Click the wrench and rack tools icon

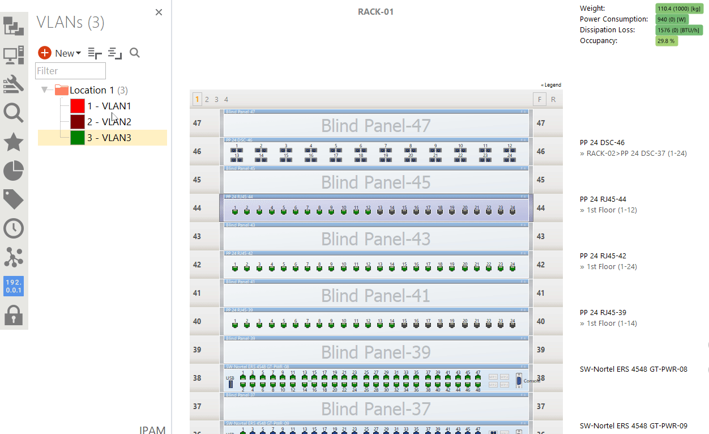tap(14, 84)
